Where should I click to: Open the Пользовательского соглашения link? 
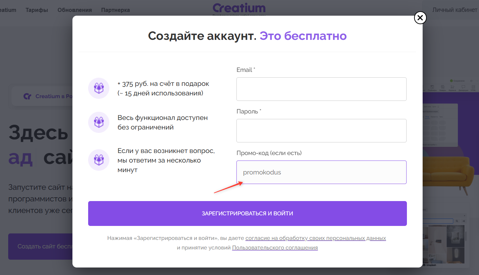point(275,247)
